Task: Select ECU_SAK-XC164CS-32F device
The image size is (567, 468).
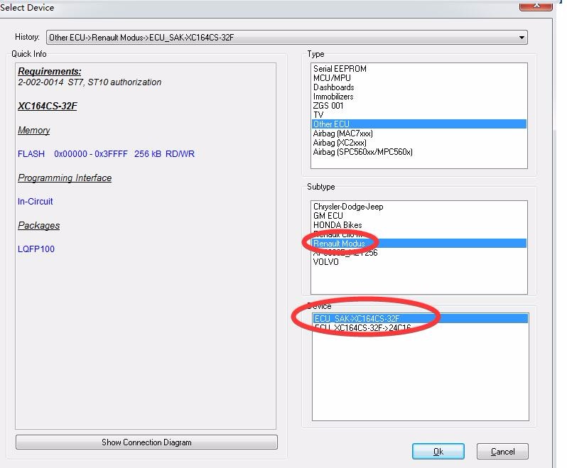Action: point(421,318)
